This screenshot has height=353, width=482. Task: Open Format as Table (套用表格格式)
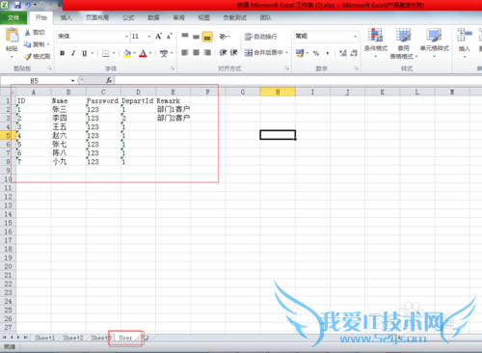(x=404, y=43)
